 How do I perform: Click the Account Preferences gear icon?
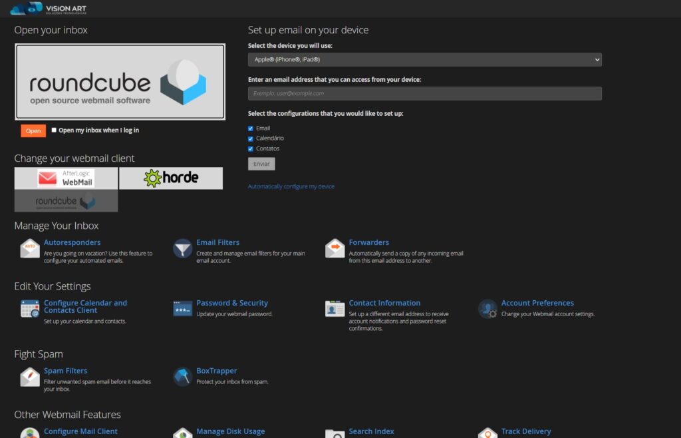pyautogui.click(x=487, y=309)
